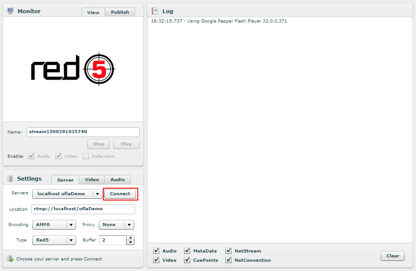Open the Encoding AMF0 dropdown
Image resolution: width=416 pixels, height=271 pixels.
(54, 225)
